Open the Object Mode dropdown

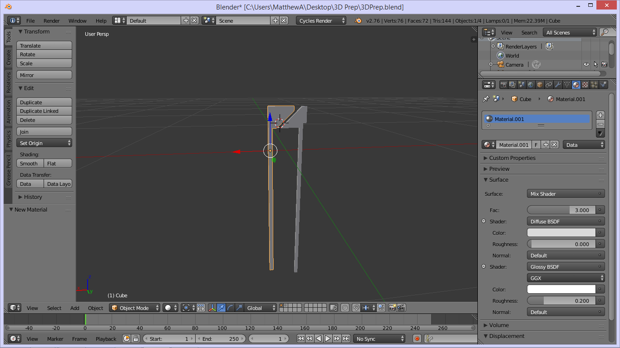point(135,308)
